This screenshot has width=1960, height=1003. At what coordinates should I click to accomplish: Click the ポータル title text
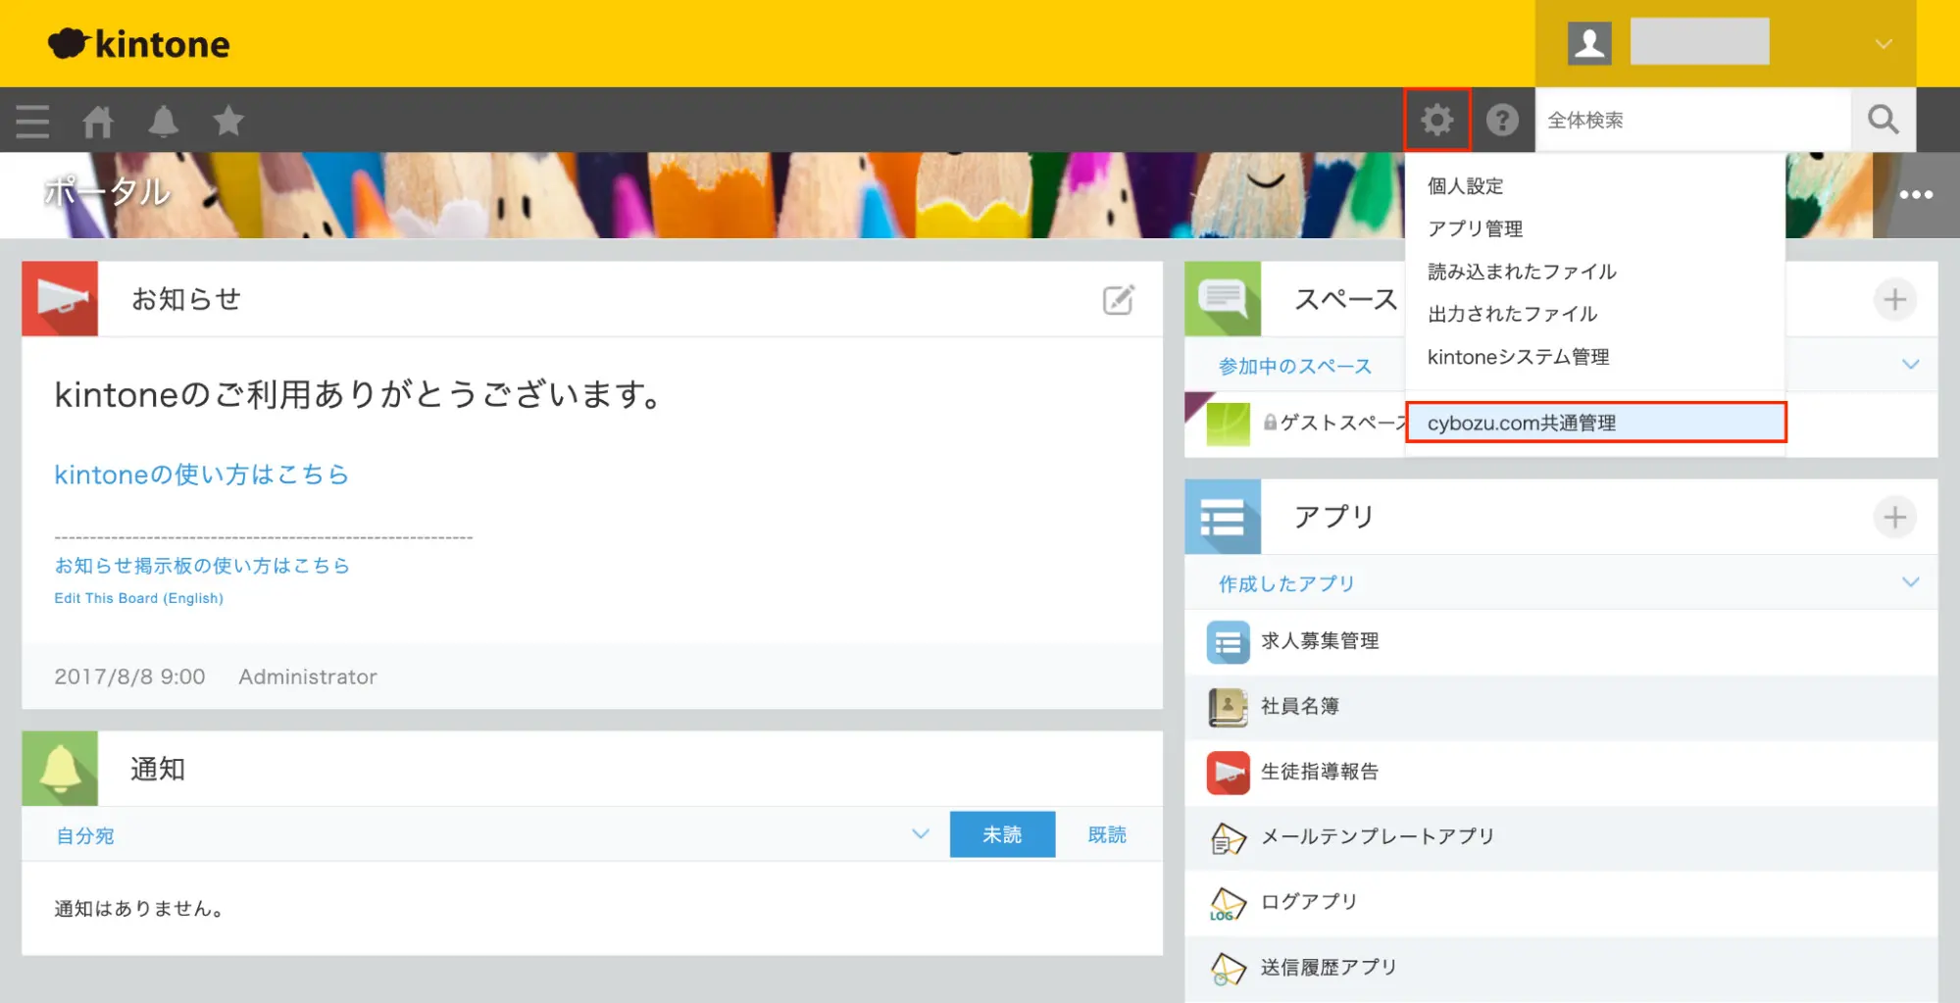tap(108, 191)
